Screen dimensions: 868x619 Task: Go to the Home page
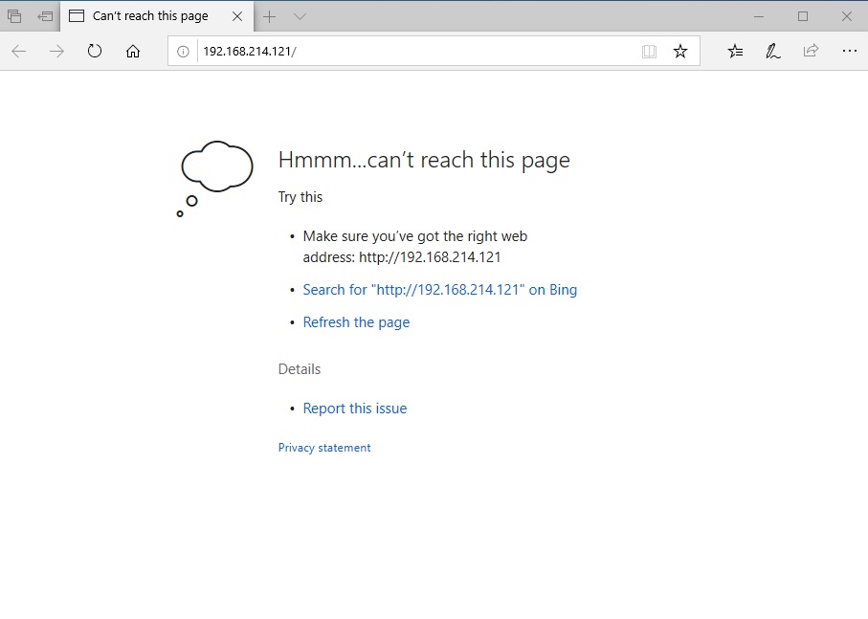[x=133, y=51]
